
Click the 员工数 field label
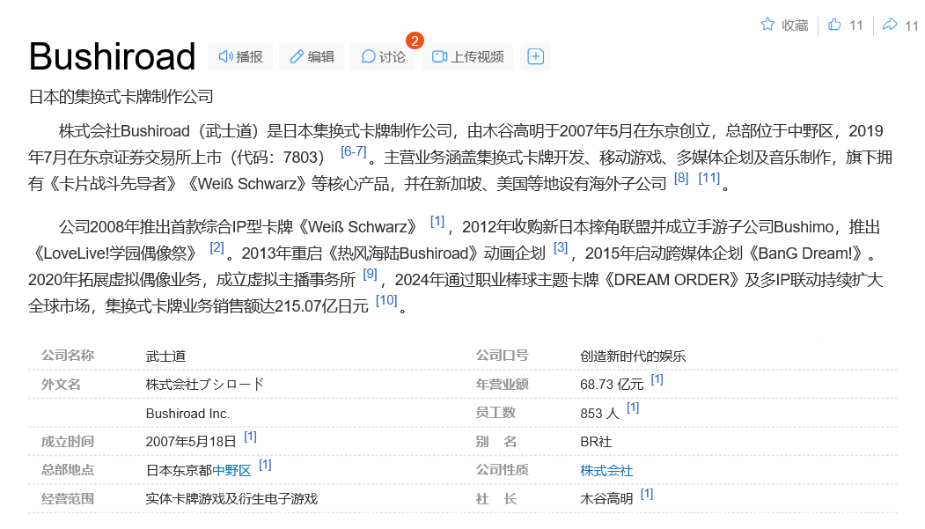[496, 413]
